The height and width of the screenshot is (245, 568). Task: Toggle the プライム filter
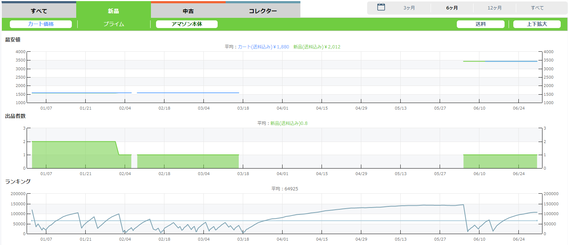click(x=114, y=24)
